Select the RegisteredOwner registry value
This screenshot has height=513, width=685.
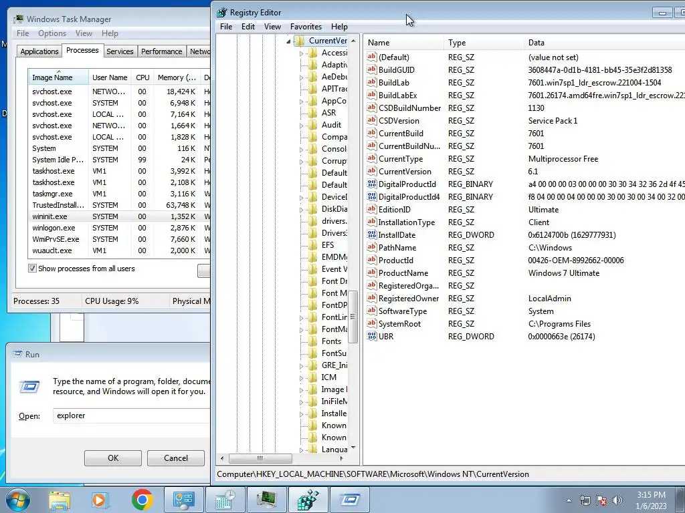[409, 299]
